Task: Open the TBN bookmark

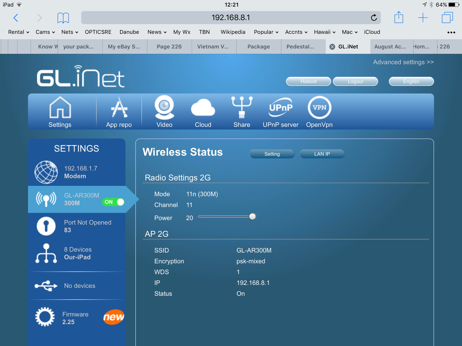Action: (205, 32)
